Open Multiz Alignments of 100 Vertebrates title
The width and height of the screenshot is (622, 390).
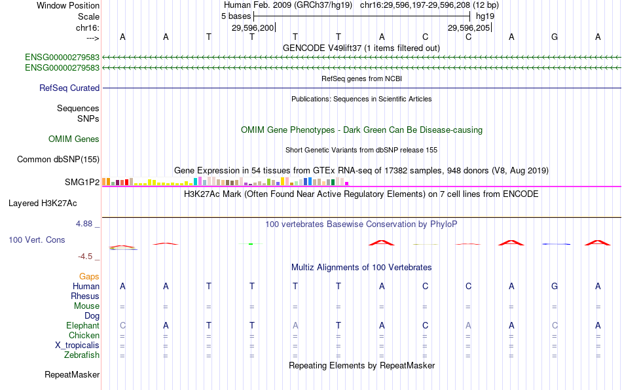361,268
